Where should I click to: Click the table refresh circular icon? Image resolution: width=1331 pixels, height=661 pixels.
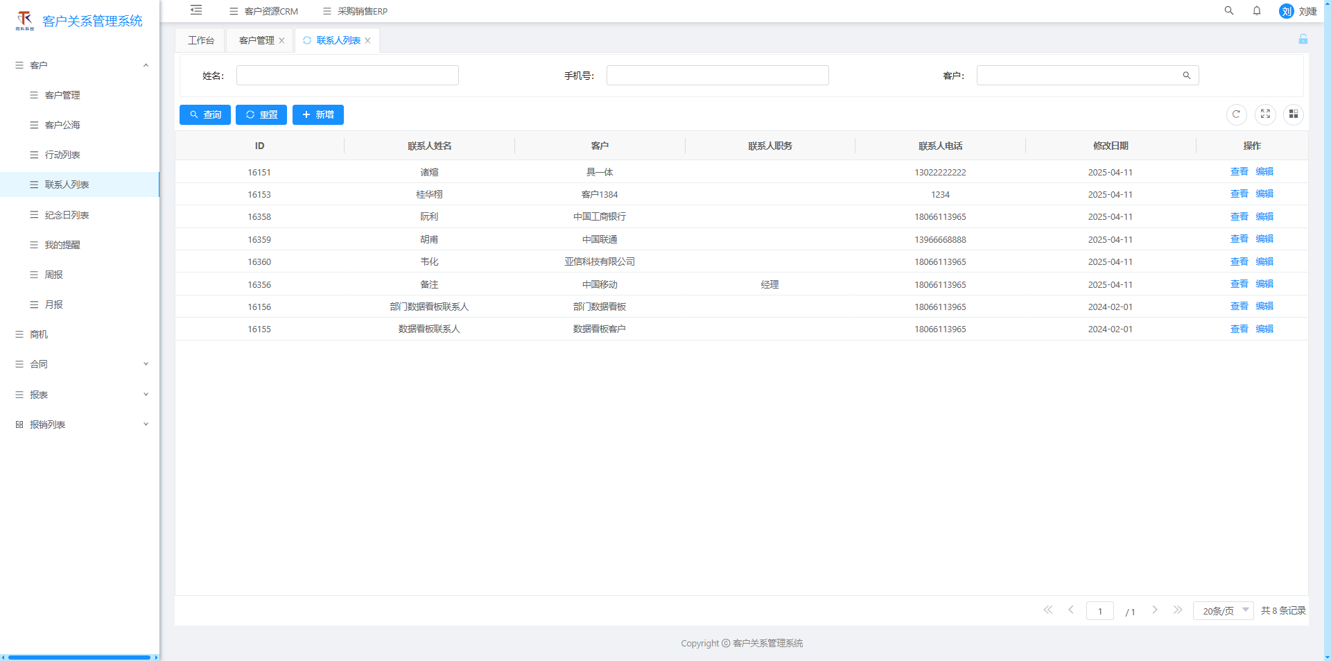coord(1236,114)
